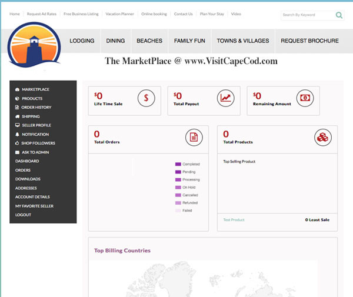Open the Dining main menu
This screenshot has height=297, width=353.
[115, 41]
